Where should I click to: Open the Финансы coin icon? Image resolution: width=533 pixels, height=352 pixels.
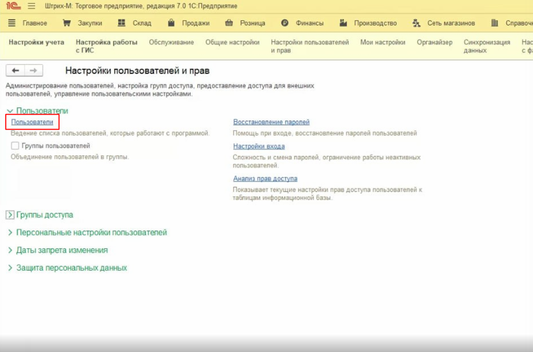tap(285, 23)
